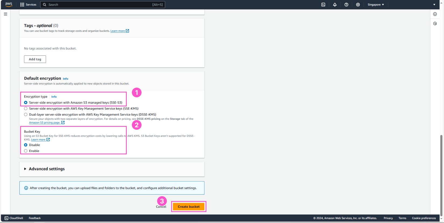Choose Enable for Bucket Key
The image size is (444, 223).
tap(26, 151)
